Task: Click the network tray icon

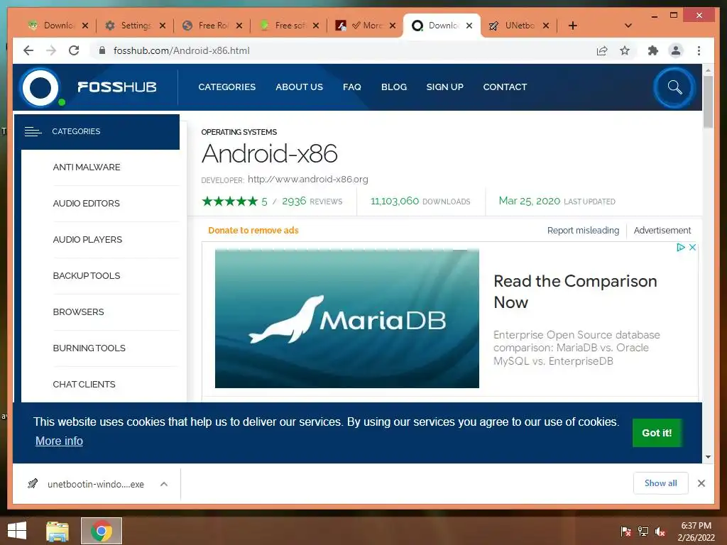Action: [x=643, y=532]
